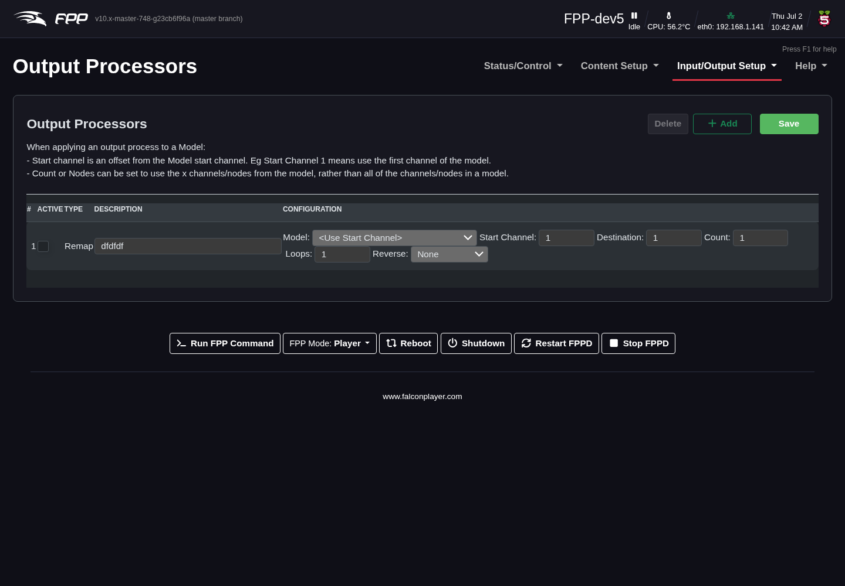
Task: Click the Run FPP Command button
Action: (x=225, y=343)
